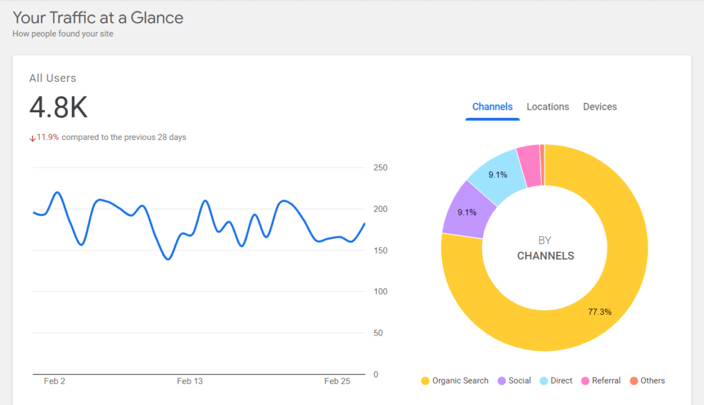Click the Your Traffic at a Glance title

click(x=98, y=18)
